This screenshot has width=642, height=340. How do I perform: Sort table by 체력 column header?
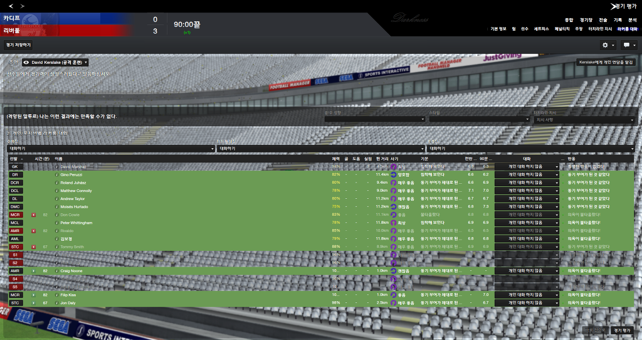[x=336, y=159]
